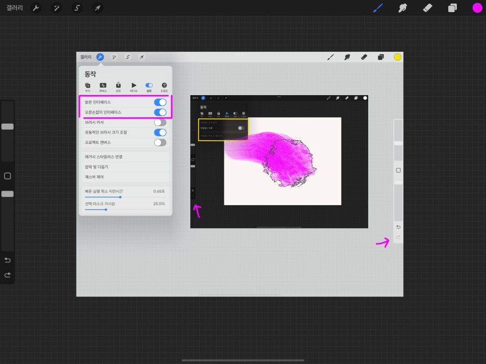Enable the 프로젝트 캔버스 switch
The width and height of the screenshot is (486, 364).
pos(160,142)
